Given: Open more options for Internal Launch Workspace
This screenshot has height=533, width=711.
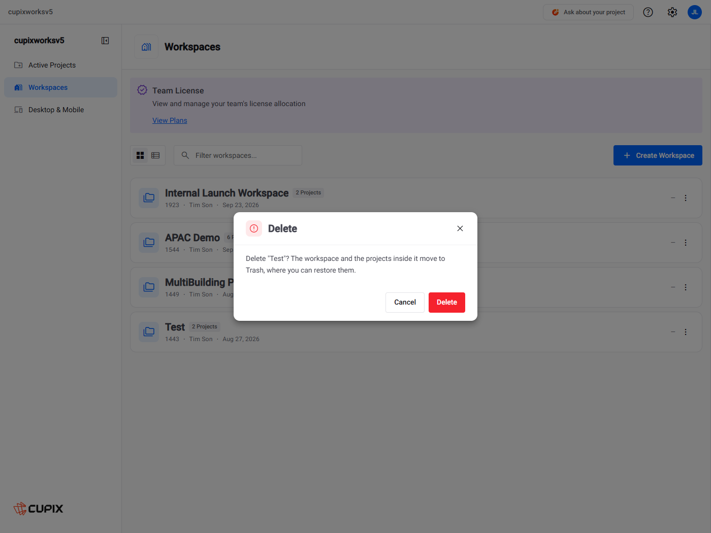Looking at the screenshot, I should 686,198.
